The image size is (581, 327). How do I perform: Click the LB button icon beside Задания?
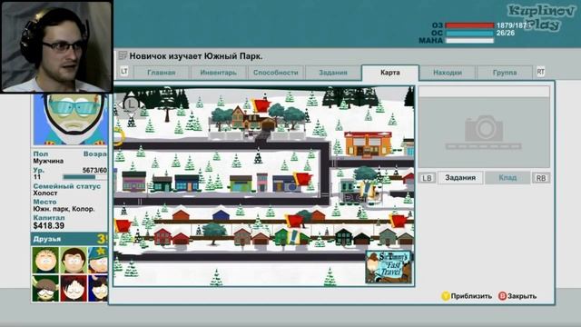[427, 178]
